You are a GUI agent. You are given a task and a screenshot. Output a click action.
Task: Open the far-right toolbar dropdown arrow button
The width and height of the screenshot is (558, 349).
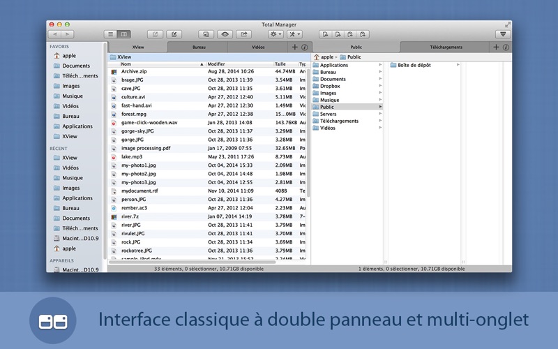pos(503,34)
